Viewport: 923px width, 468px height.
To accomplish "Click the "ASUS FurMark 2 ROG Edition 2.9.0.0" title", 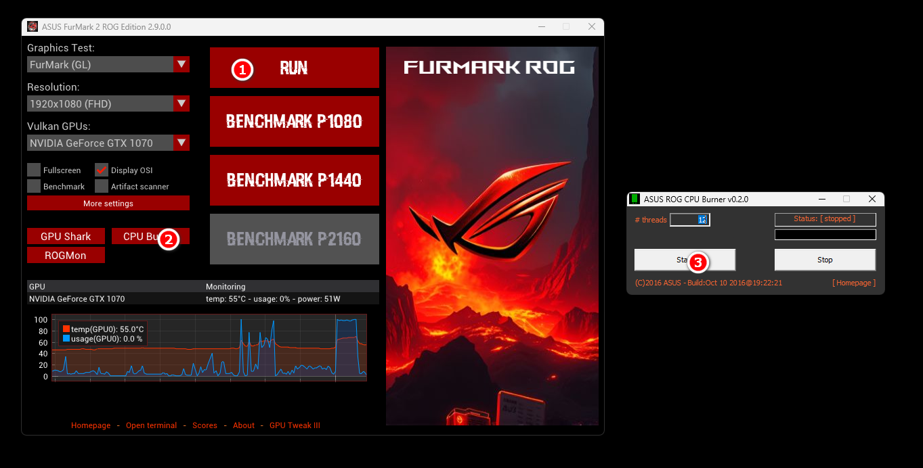I will pos(106,27).
